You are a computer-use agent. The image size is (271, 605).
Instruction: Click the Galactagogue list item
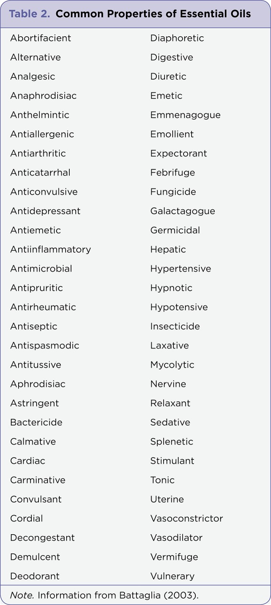click(x=183, y=211)
